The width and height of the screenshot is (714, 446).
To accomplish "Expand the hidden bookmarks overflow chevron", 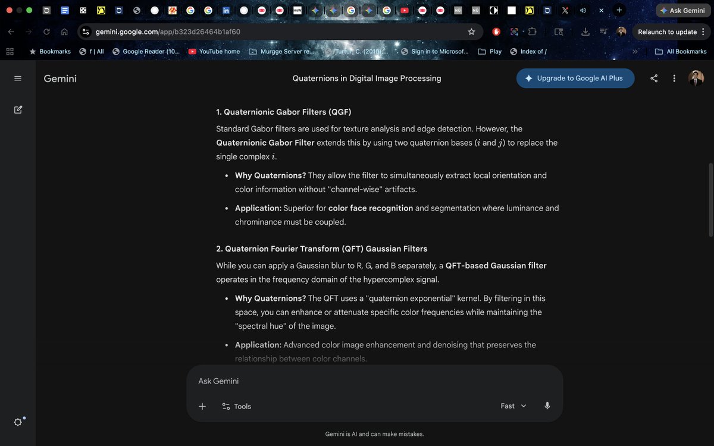I will (635, 52).
